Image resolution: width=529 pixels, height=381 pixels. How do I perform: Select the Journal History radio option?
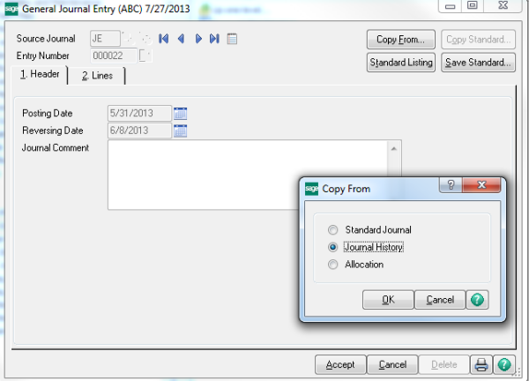(x=333, y=247)
